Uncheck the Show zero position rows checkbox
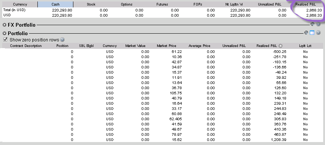This screenshot has width=325, height=145. pyautogui.click(x=6, y=40)
